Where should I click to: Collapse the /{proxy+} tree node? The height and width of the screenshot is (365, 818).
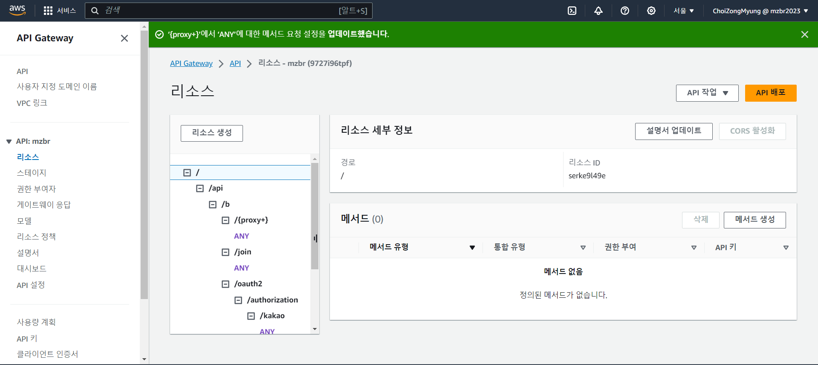point(225,220)
